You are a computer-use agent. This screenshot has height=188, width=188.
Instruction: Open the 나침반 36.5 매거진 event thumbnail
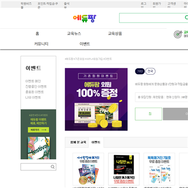[124, 169]
